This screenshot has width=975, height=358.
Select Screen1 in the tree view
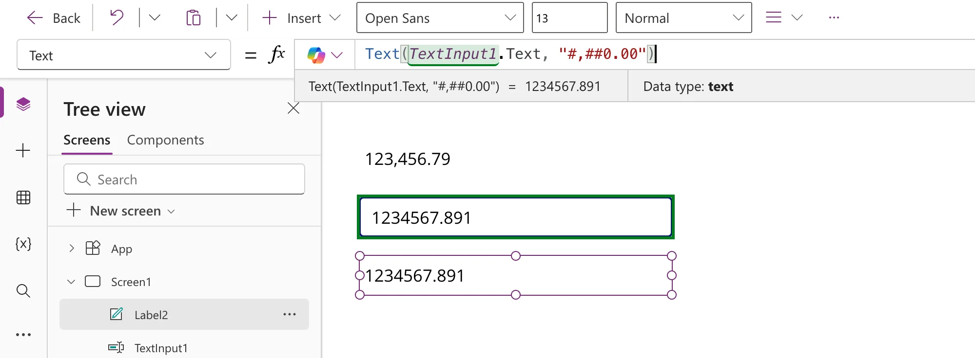pos(131,282)
